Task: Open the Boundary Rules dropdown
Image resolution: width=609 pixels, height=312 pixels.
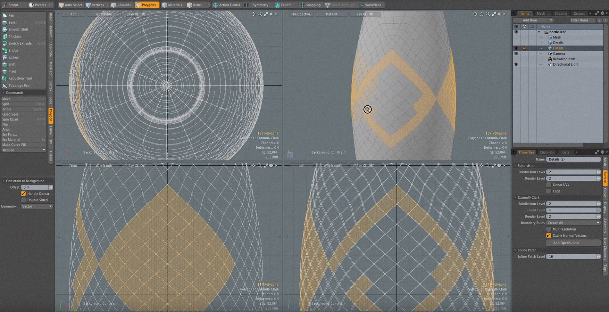Action: [x=573, y=223]
